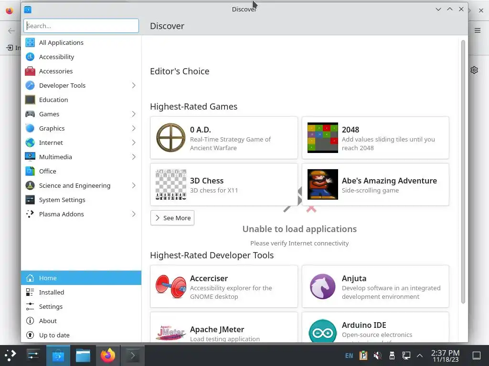The height and width of the screenshot is (366, 489).
Task: Click Abe's Amazing Adventure character icon
Action: [322, 184]
